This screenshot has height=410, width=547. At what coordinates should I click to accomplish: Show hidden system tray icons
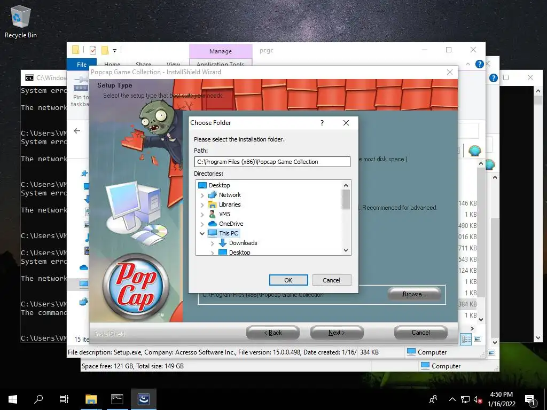click(x=452, y=399)
